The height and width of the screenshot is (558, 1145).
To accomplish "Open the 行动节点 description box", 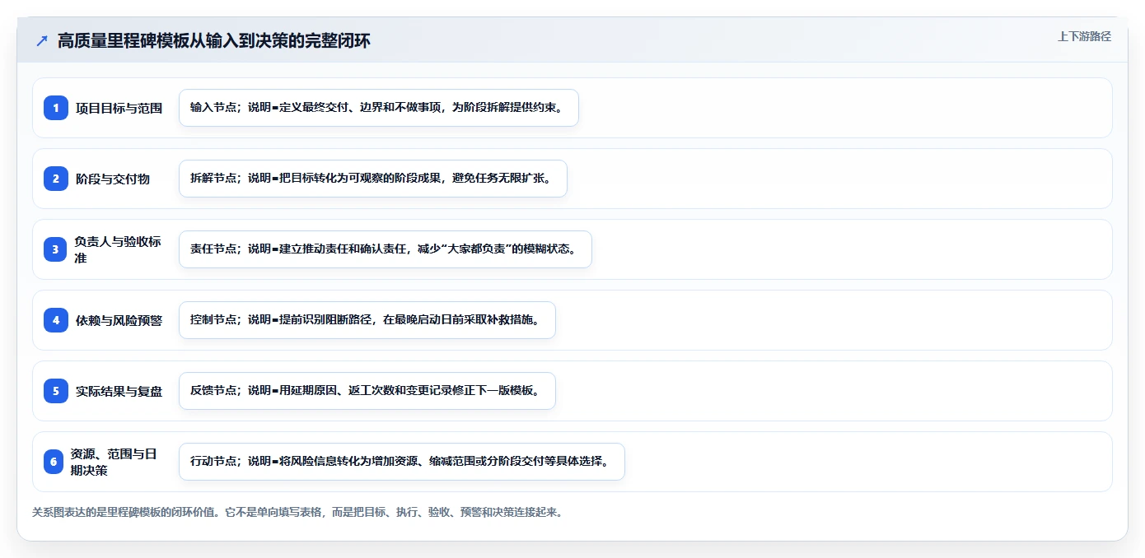I will pos(402,462).
